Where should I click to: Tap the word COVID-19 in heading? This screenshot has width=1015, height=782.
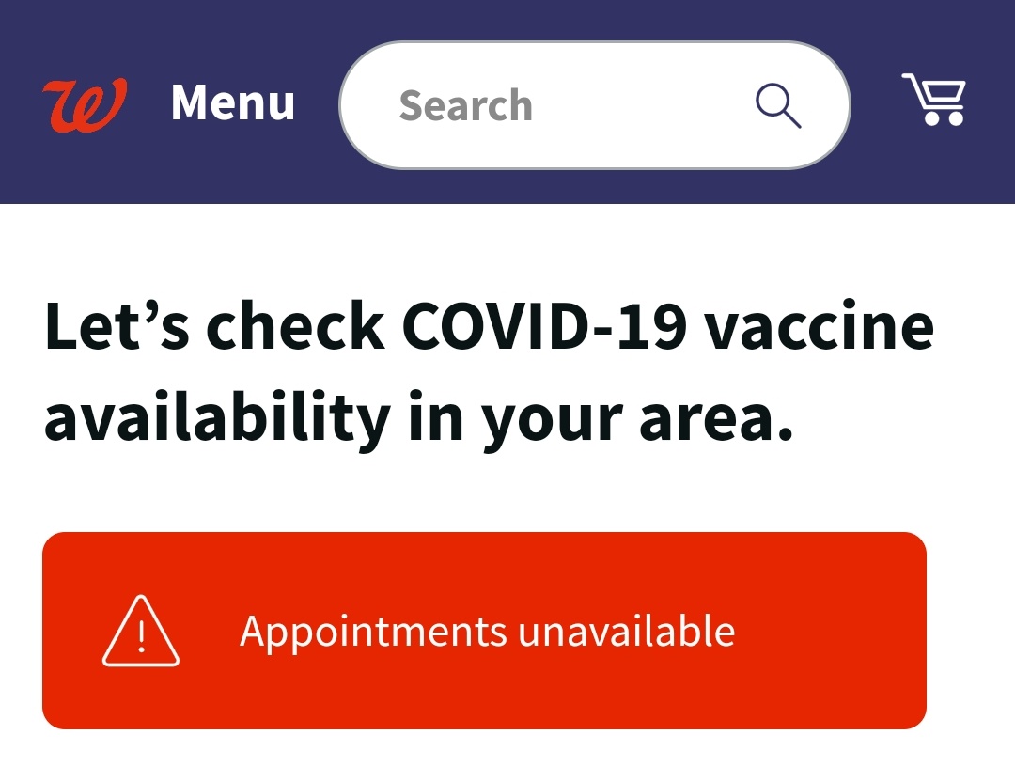[x=544, y=325]
